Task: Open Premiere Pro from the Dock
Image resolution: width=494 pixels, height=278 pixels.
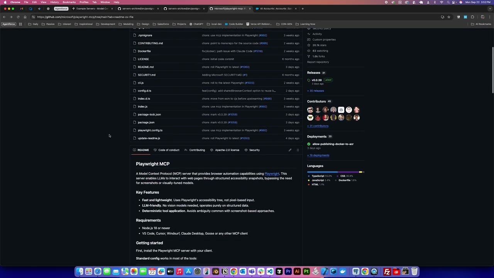Action: [288, 271]
